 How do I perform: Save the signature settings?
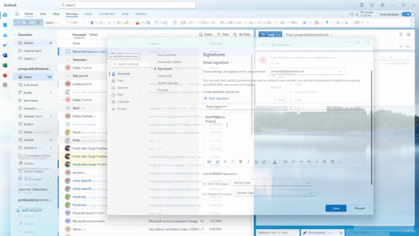336,208
